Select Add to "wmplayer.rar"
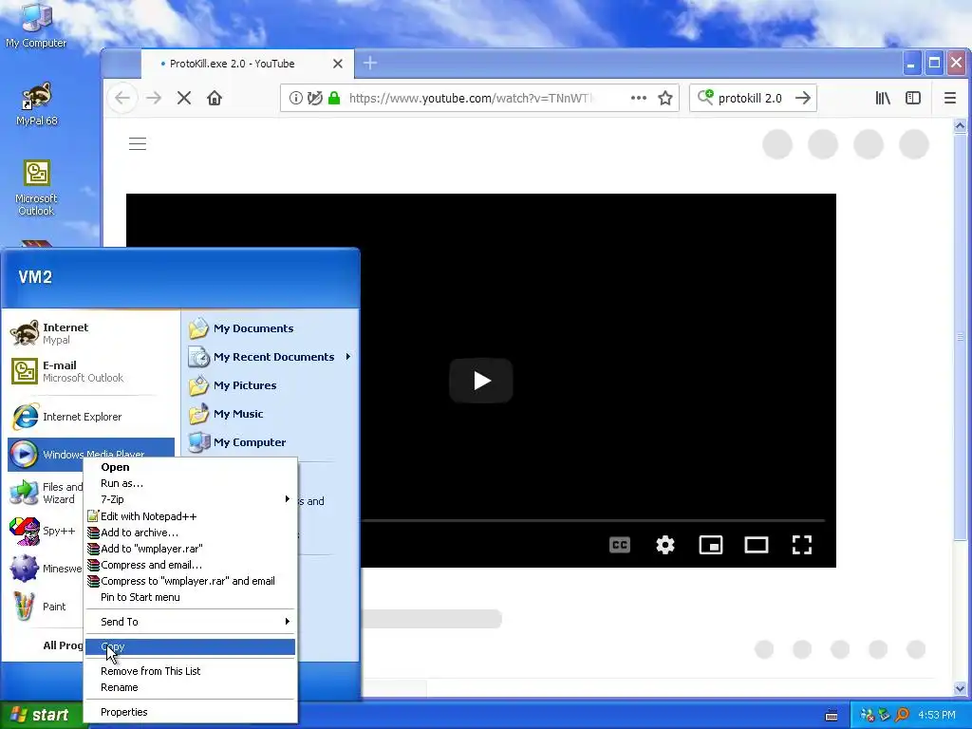Viewport: 972px width, 729px height. (190, 549)
